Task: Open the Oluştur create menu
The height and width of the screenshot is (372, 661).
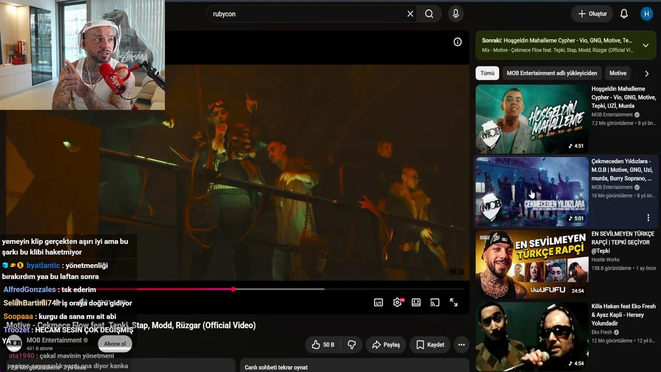Action: click(x=592, y=14)
